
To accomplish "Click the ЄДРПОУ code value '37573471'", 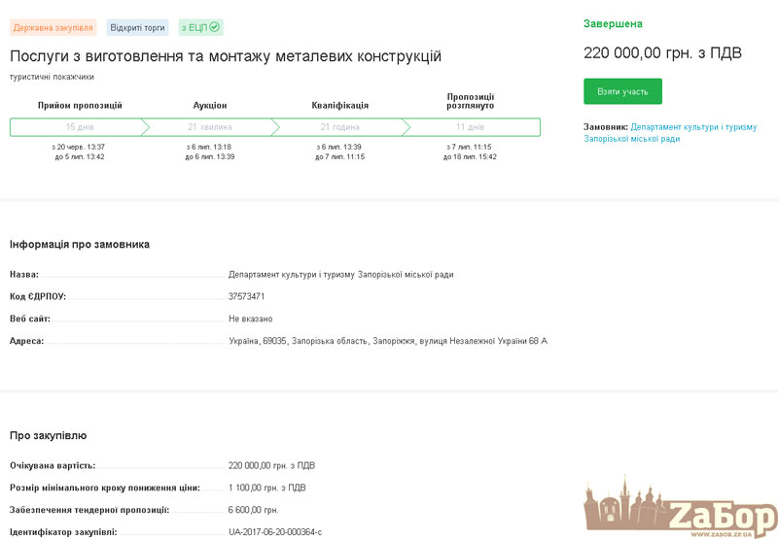I will (x=246, y=296).
